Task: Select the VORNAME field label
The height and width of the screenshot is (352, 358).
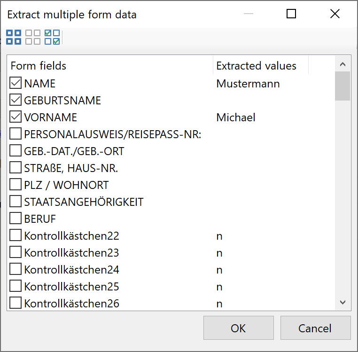Action: [x=51, y=117]
